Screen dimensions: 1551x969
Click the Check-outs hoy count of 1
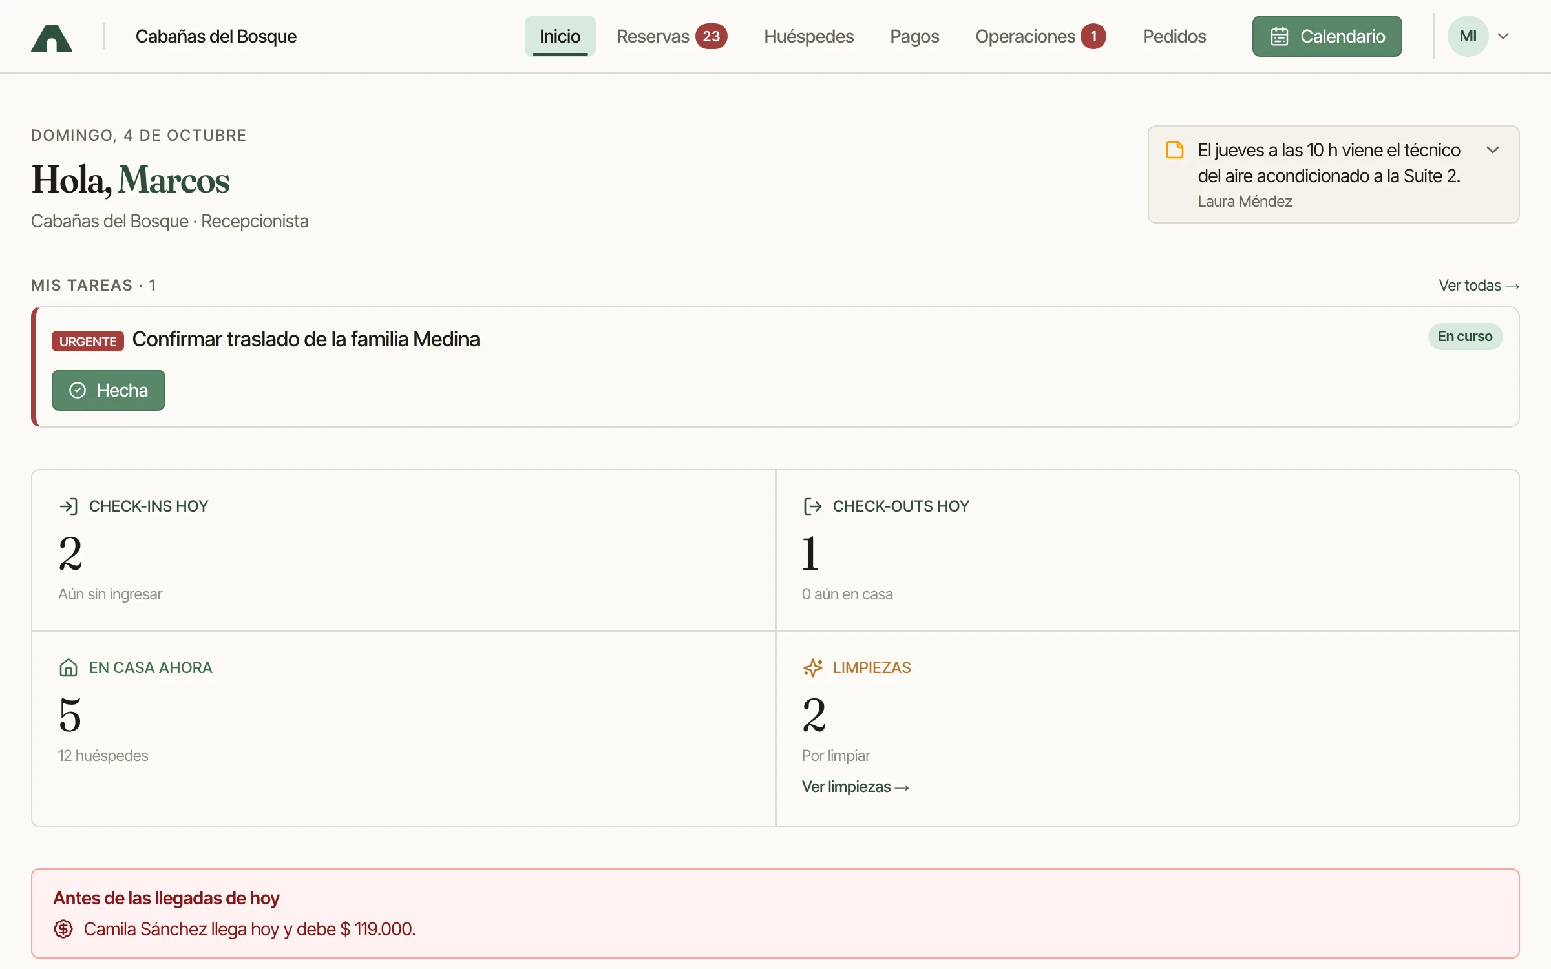point(810,554)
